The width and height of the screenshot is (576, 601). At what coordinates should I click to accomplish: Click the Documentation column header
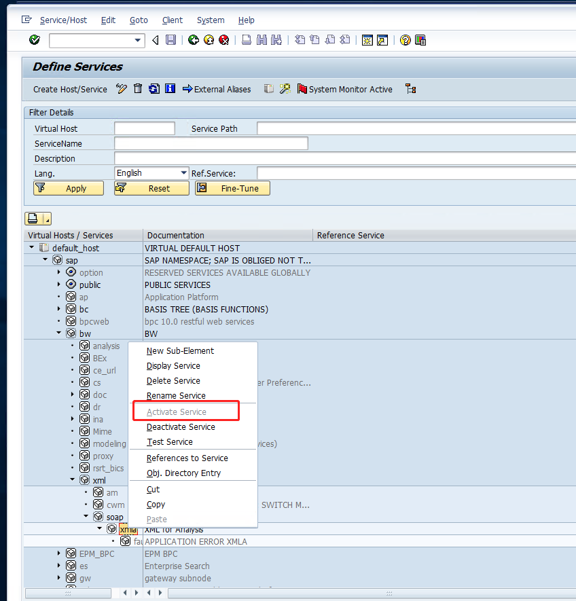click(228, 236)
